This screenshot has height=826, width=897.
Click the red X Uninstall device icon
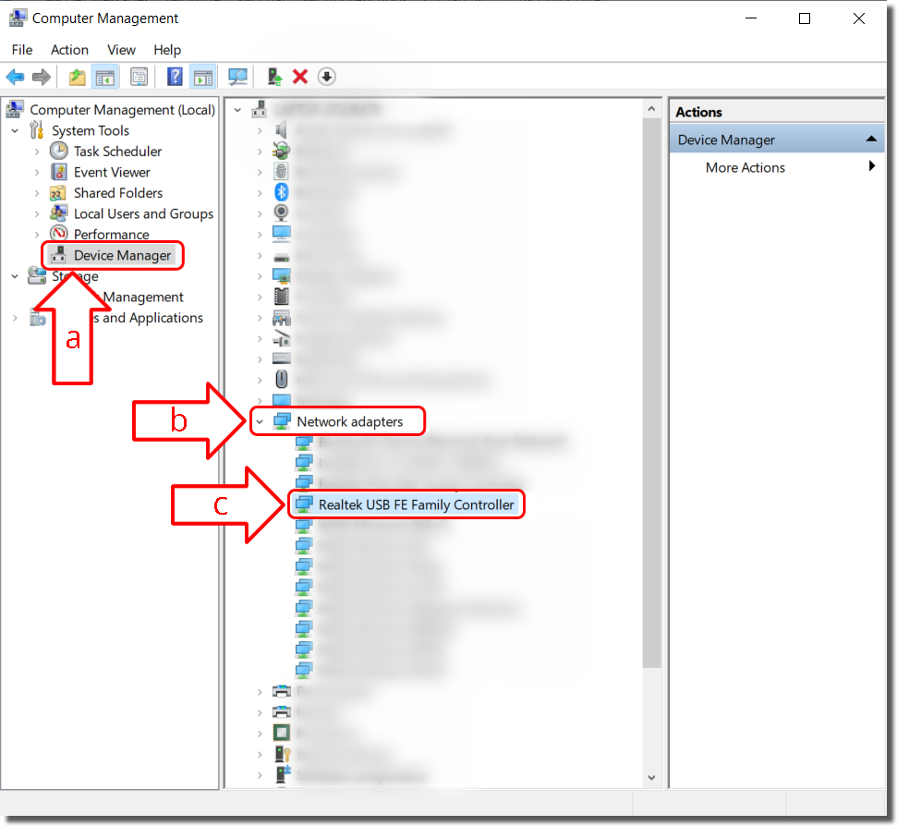(x=300, y=77)
